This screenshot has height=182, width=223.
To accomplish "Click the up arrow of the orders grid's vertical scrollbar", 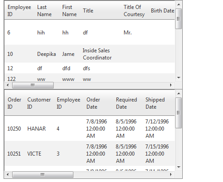I will (179, 94).
